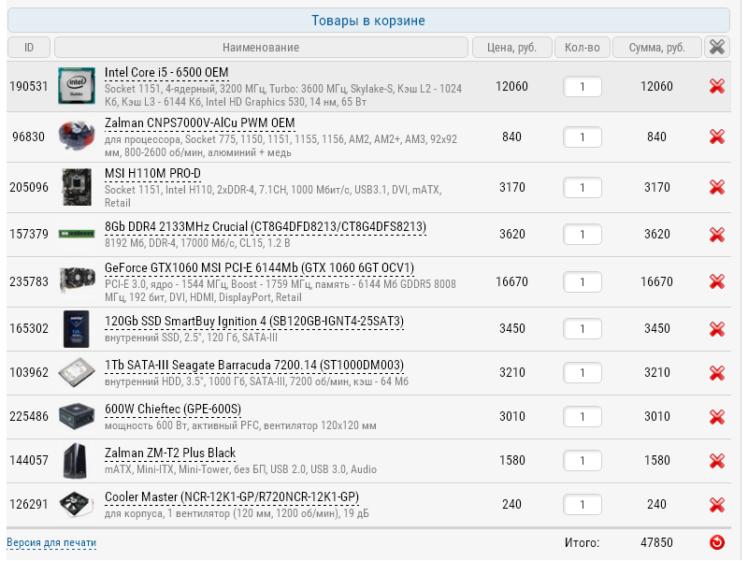The width and height of the screenshot is (748, 561).
Task: Open Cooler Master fan thumbnail
Action: coord(77,504)
